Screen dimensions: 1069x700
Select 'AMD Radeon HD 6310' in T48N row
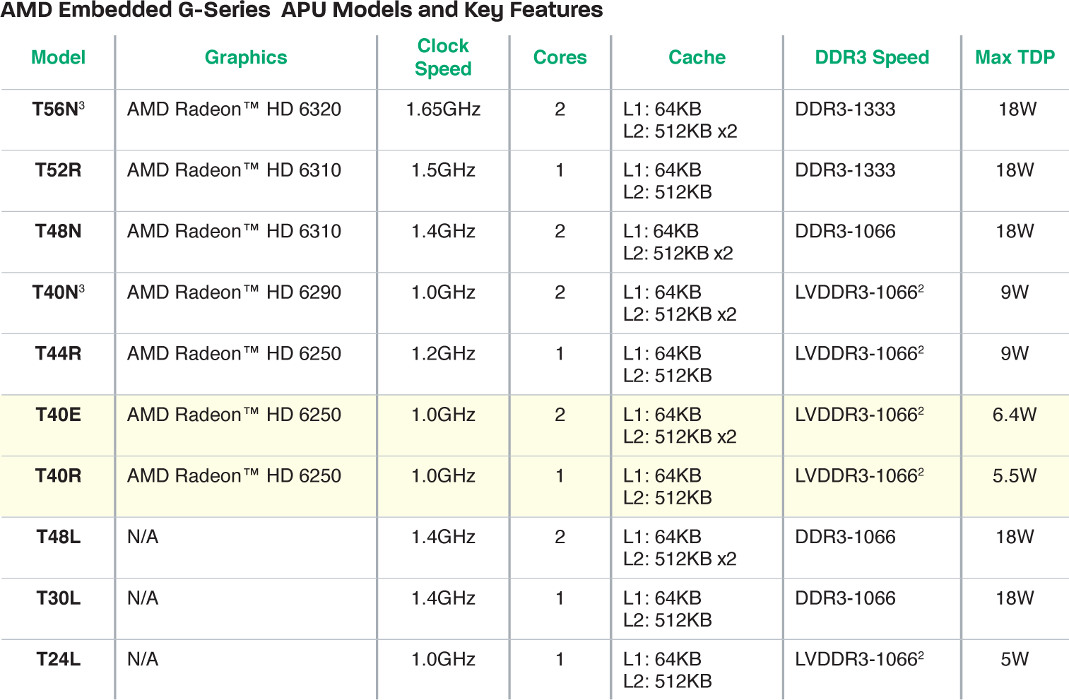tap(234, 231)
